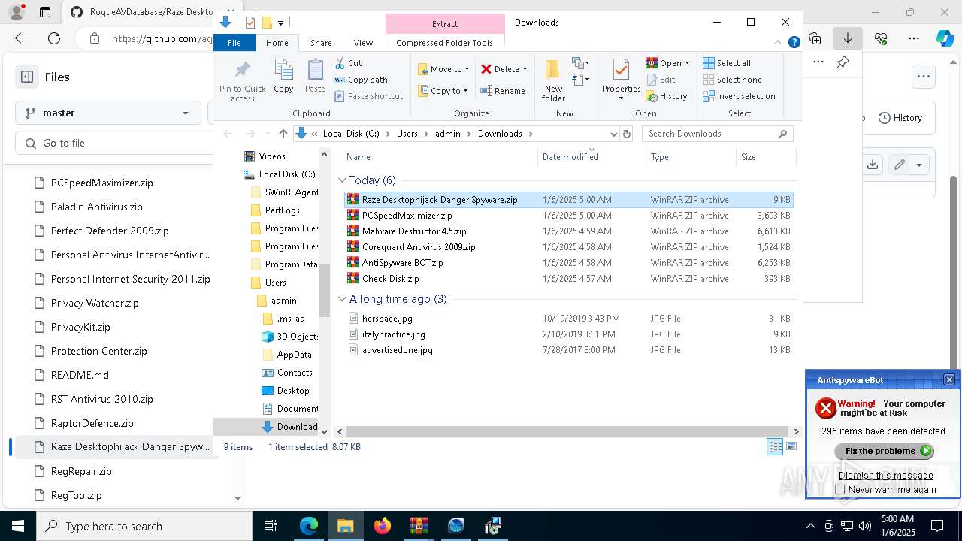
Task: Click the red Delete X icon
Action: click(486, 69)
